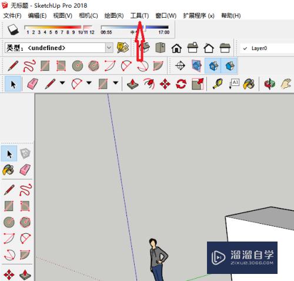Image resolution: width=294 pixels, height=281 pixels.
Task: Open the Layer0 layer dropdown
Action: [268, 48]
